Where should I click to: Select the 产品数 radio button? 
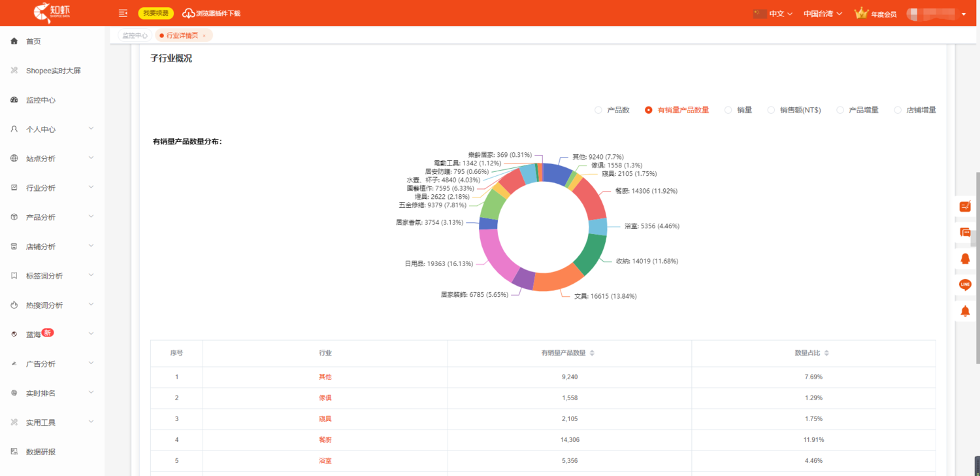click(598, 110)
